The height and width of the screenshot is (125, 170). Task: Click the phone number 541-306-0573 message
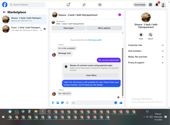point(65,93)
